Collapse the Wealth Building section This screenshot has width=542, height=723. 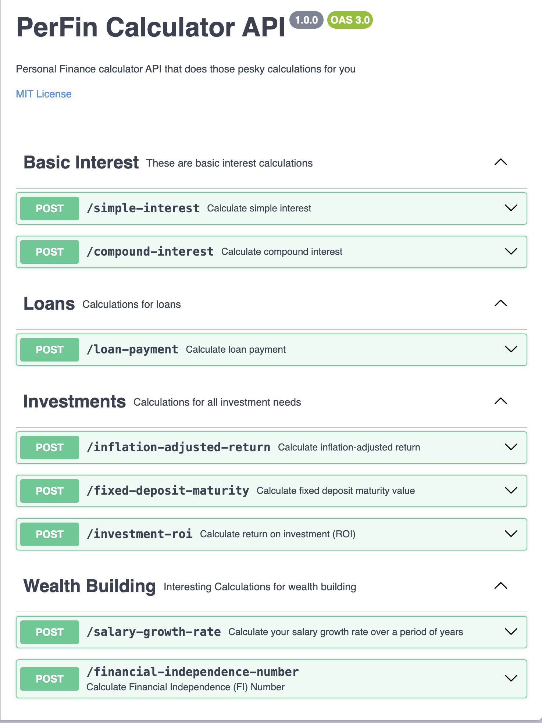coord(500,586)
